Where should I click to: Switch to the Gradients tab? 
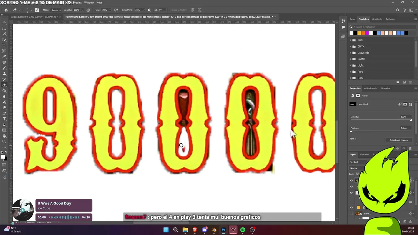(377, 19)
